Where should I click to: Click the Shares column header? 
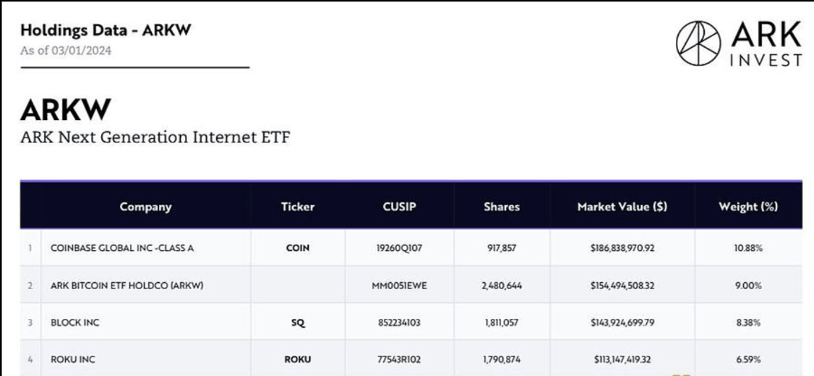click(502, 207)
